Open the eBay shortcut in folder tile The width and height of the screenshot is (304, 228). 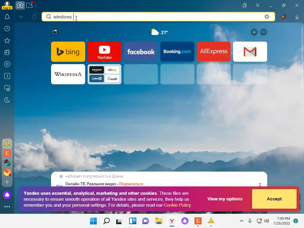point(112,70)
